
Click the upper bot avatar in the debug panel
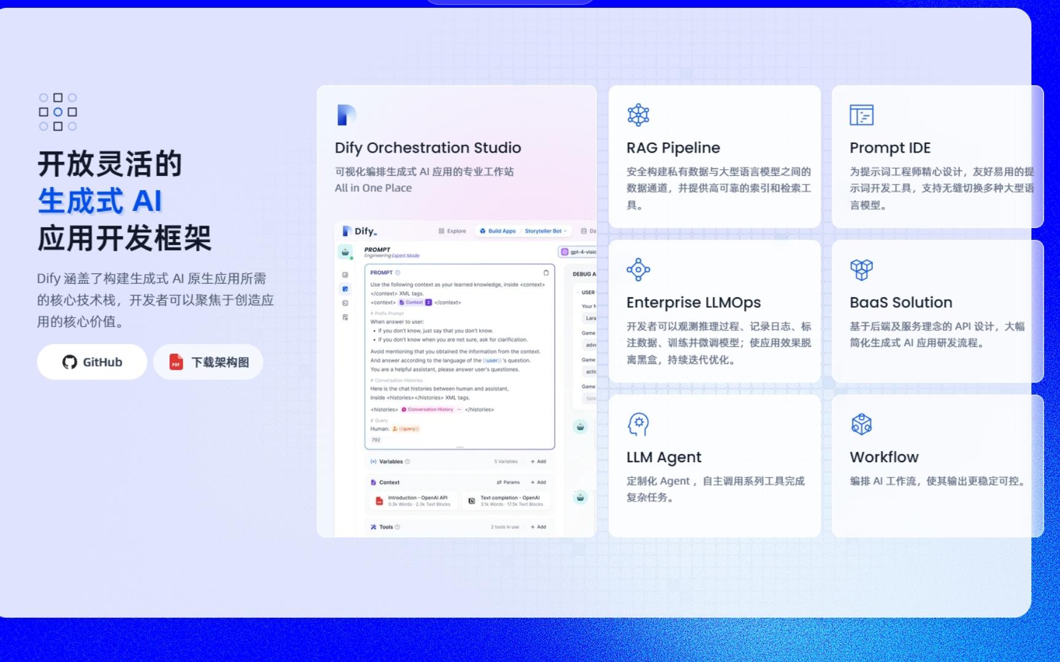[x=580, y=427]
